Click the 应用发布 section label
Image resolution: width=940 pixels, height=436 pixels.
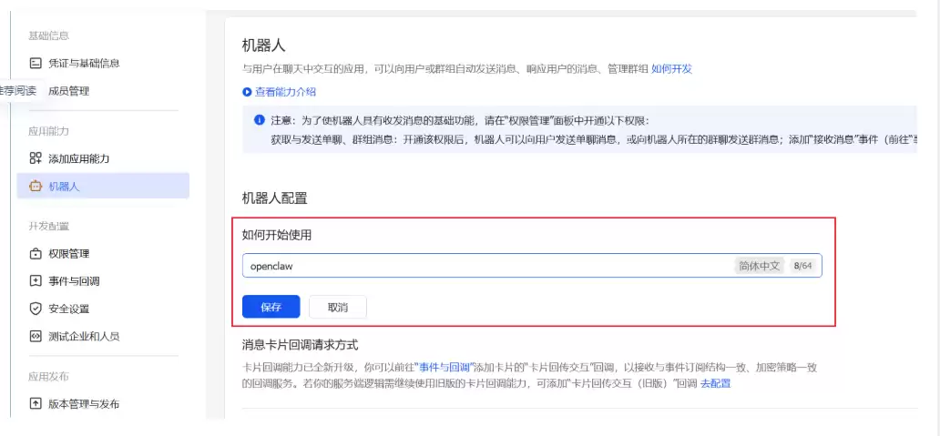point(48,377)
